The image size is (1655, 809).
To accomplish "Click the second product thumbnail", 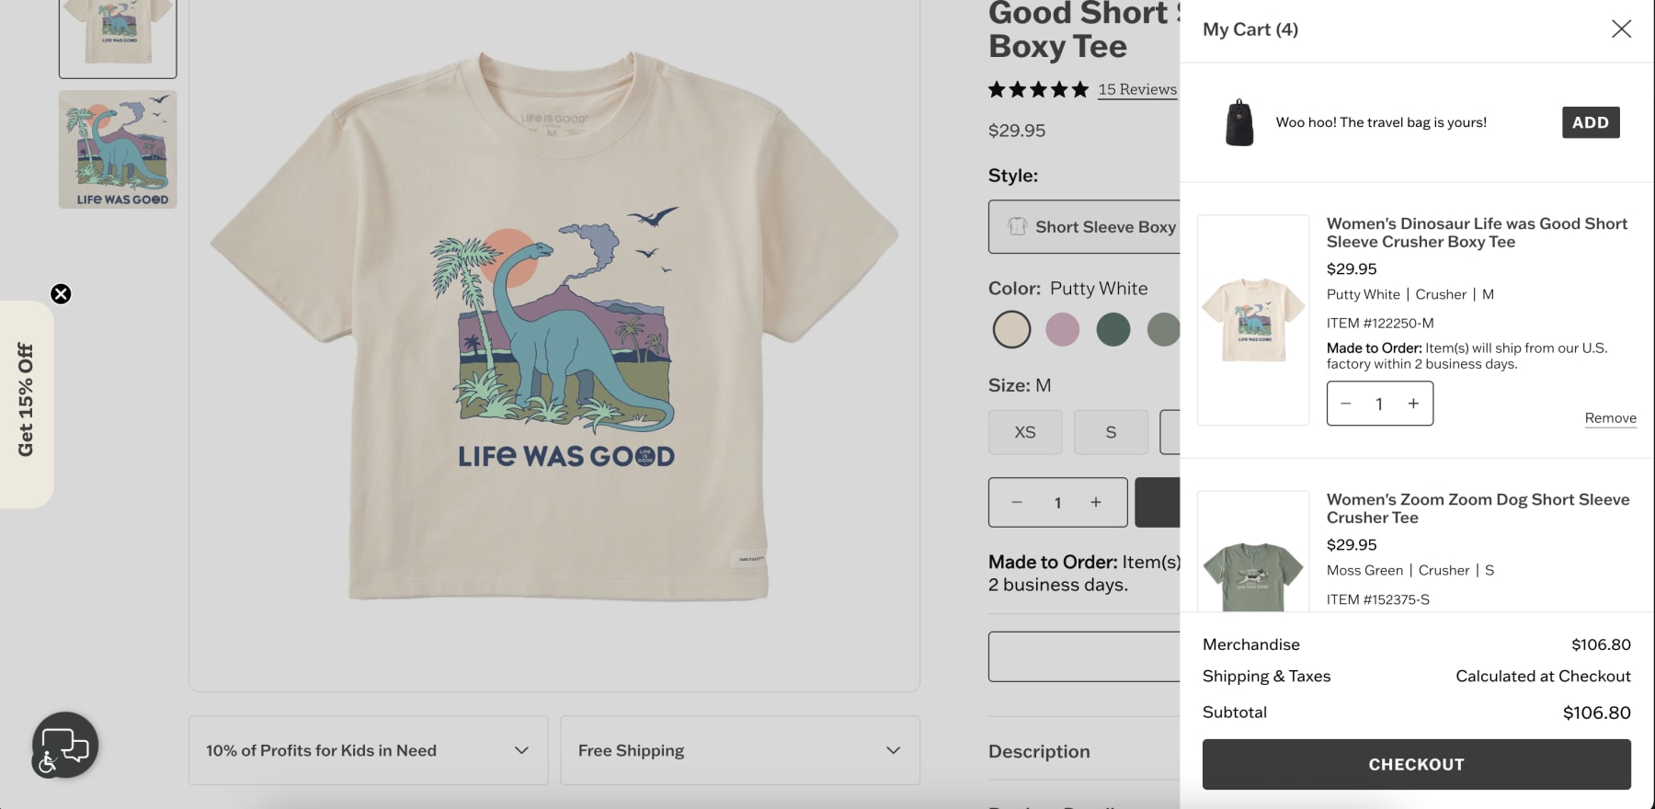I will tap(117, 149).
